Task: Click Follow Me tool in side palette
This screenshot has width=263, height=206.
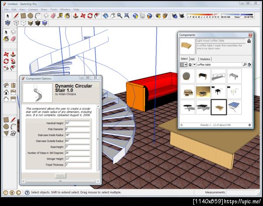Action: (13, 61)
